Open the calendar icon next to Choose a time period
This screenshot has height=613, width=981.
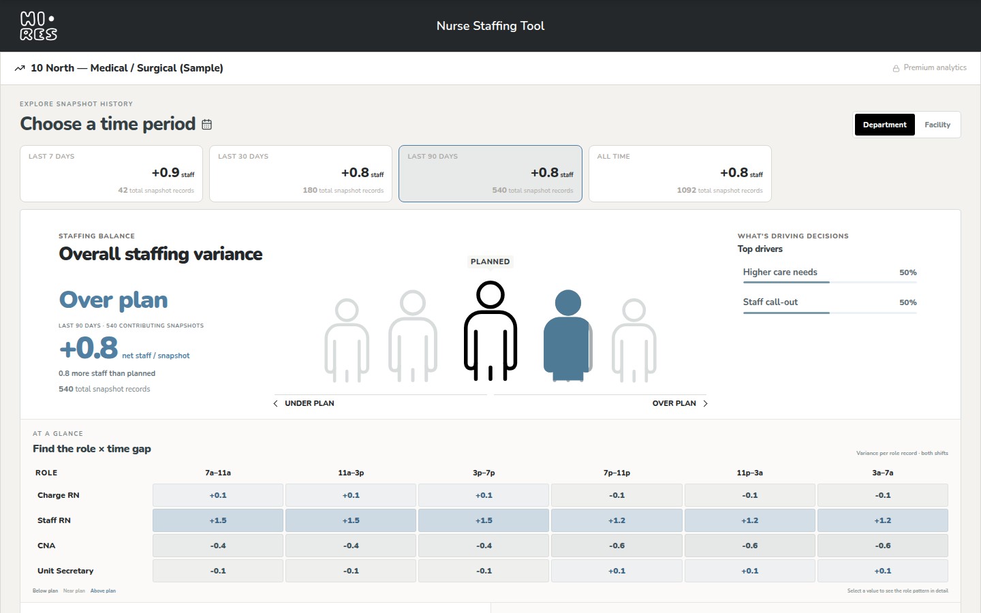(x=206, y=124)
